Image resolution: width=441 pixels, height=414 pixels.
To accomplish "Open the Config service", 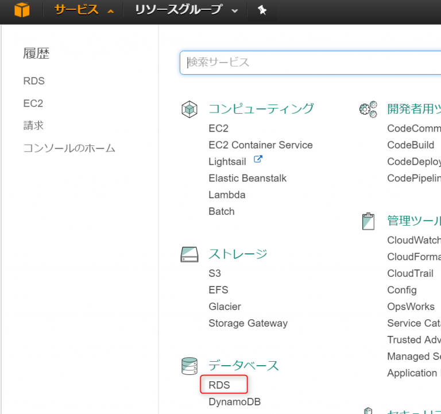I will [402, 290].
